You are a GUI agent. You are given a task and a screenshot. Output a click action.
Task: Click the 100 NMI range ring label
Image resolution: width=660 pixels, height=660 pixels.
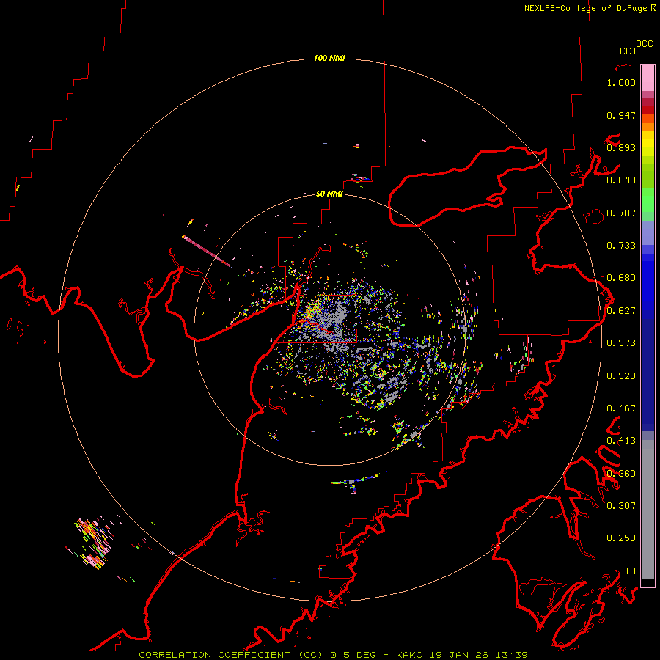pos(329,58)
